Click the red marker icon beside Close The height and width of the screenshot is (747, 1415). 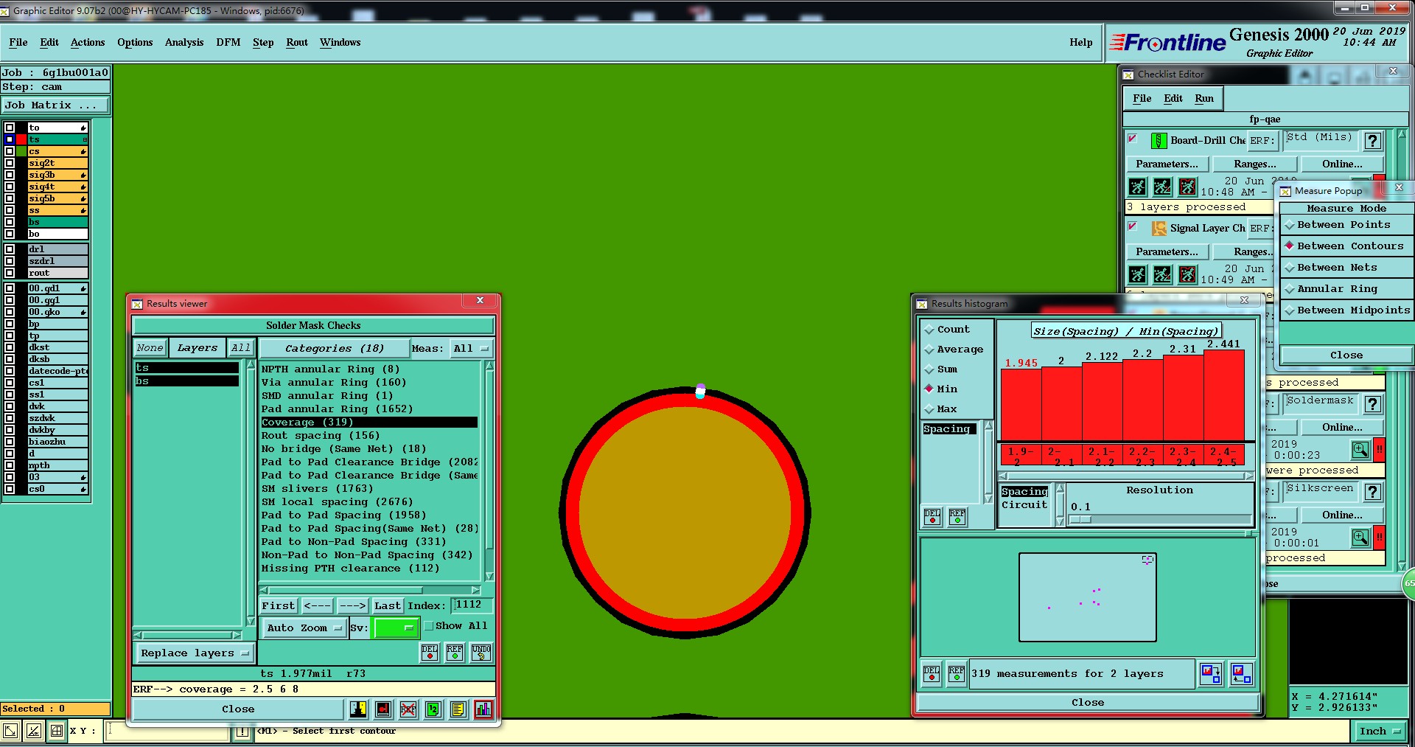pyautogui.click(x=383, y=709)
